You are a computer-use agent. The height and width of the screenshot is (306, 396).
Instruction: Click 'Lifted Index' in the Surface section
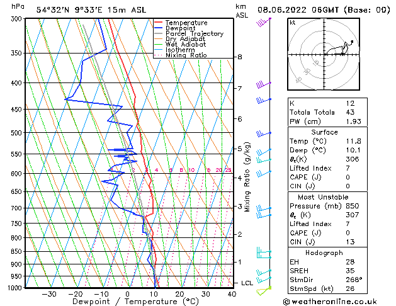click(x=310, y=168)
